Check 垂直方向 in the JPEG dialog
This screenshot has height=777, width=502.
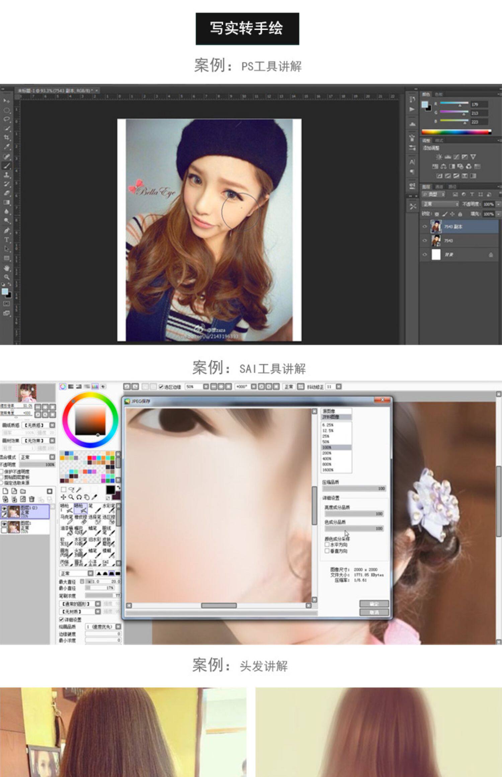point(327,550)
